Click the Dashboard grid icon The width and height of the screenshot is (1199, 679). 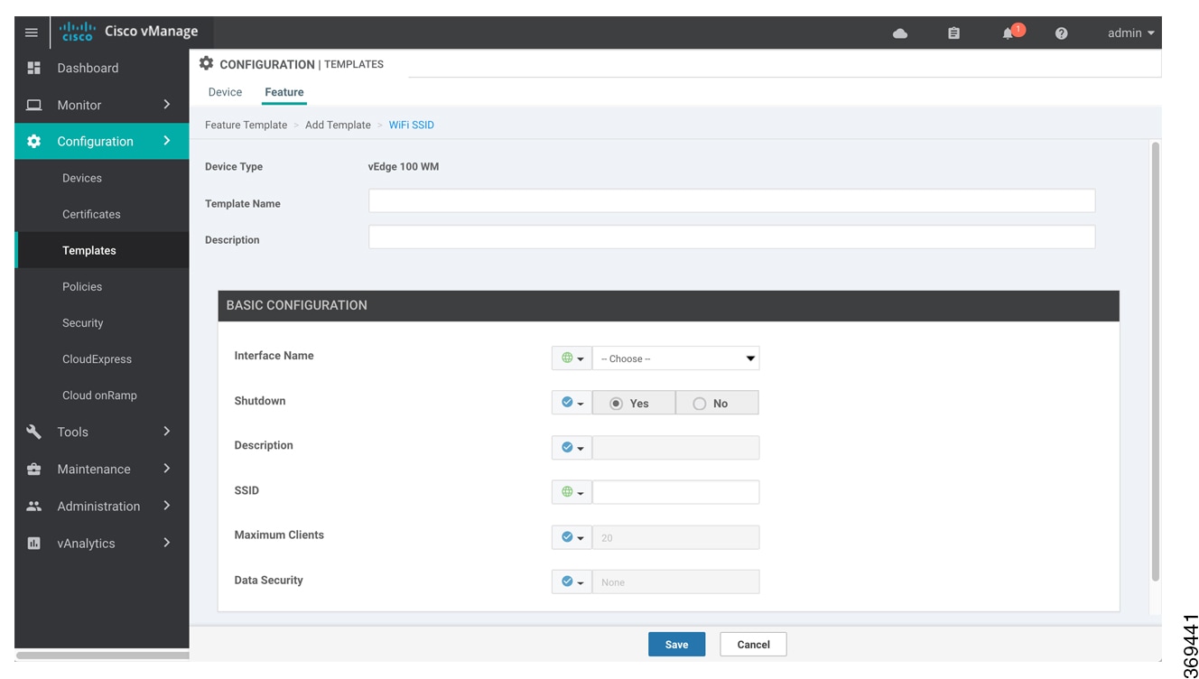pyautogui.click(x=34, y=68)
